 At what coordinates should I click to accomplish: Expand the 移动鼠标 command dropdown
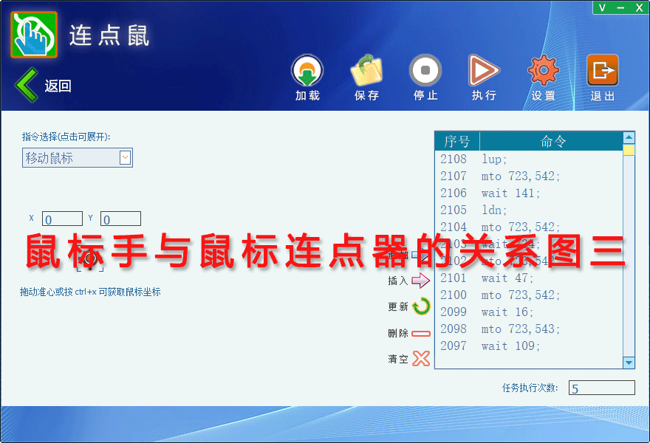click(125, 157)
